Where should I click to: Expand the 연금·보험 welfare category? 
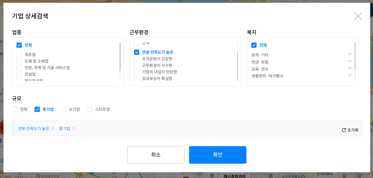pos(350,61)
